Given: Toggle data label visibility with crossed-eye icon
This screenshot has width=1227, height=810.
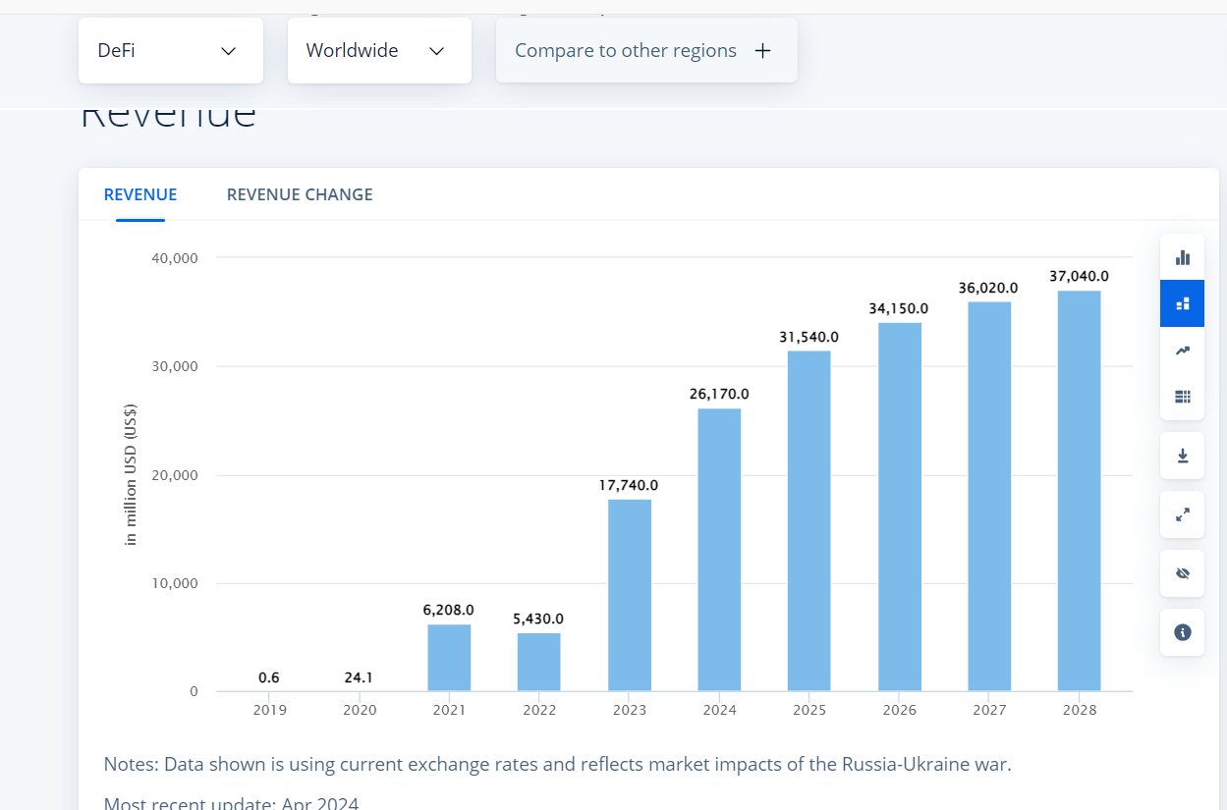Looking at the screenshot, I should [x=1182, y=573].
